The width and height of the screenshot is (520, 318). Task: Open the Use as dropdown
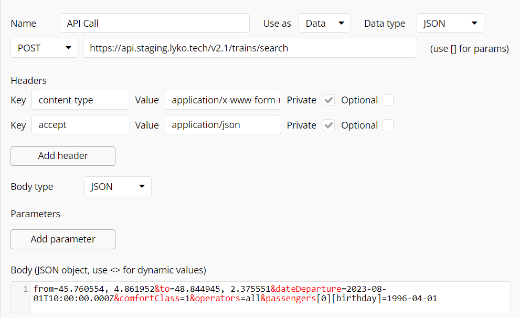[324, 23]
